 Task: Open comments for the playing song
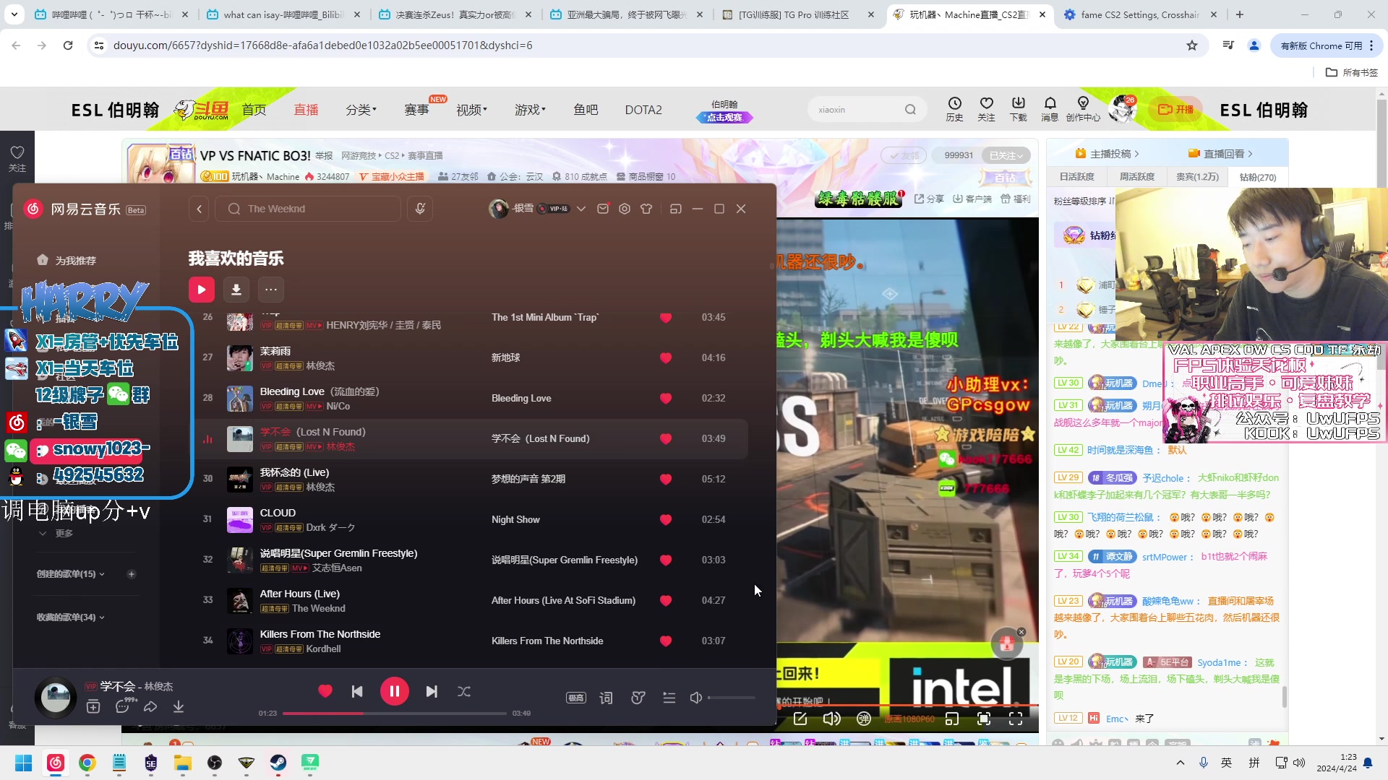click(123, 706)
